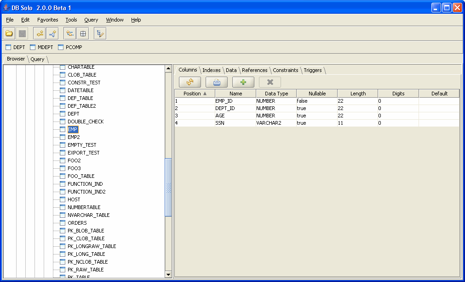Select the DEPT table in the tree

point(73,114)
